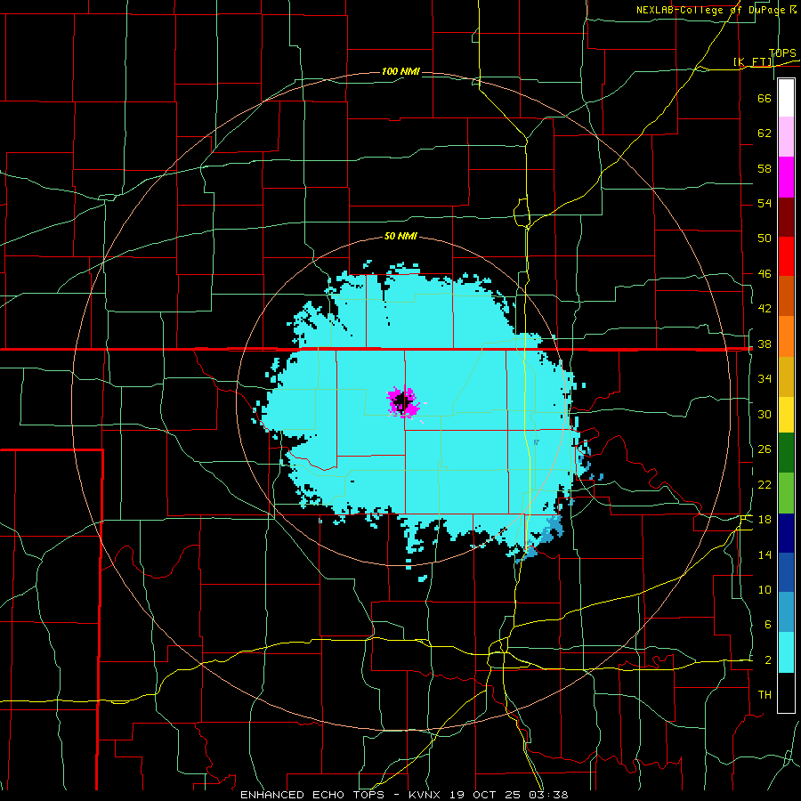Click the '22' legend value
801x801 pixels.
tap(765, 484)
